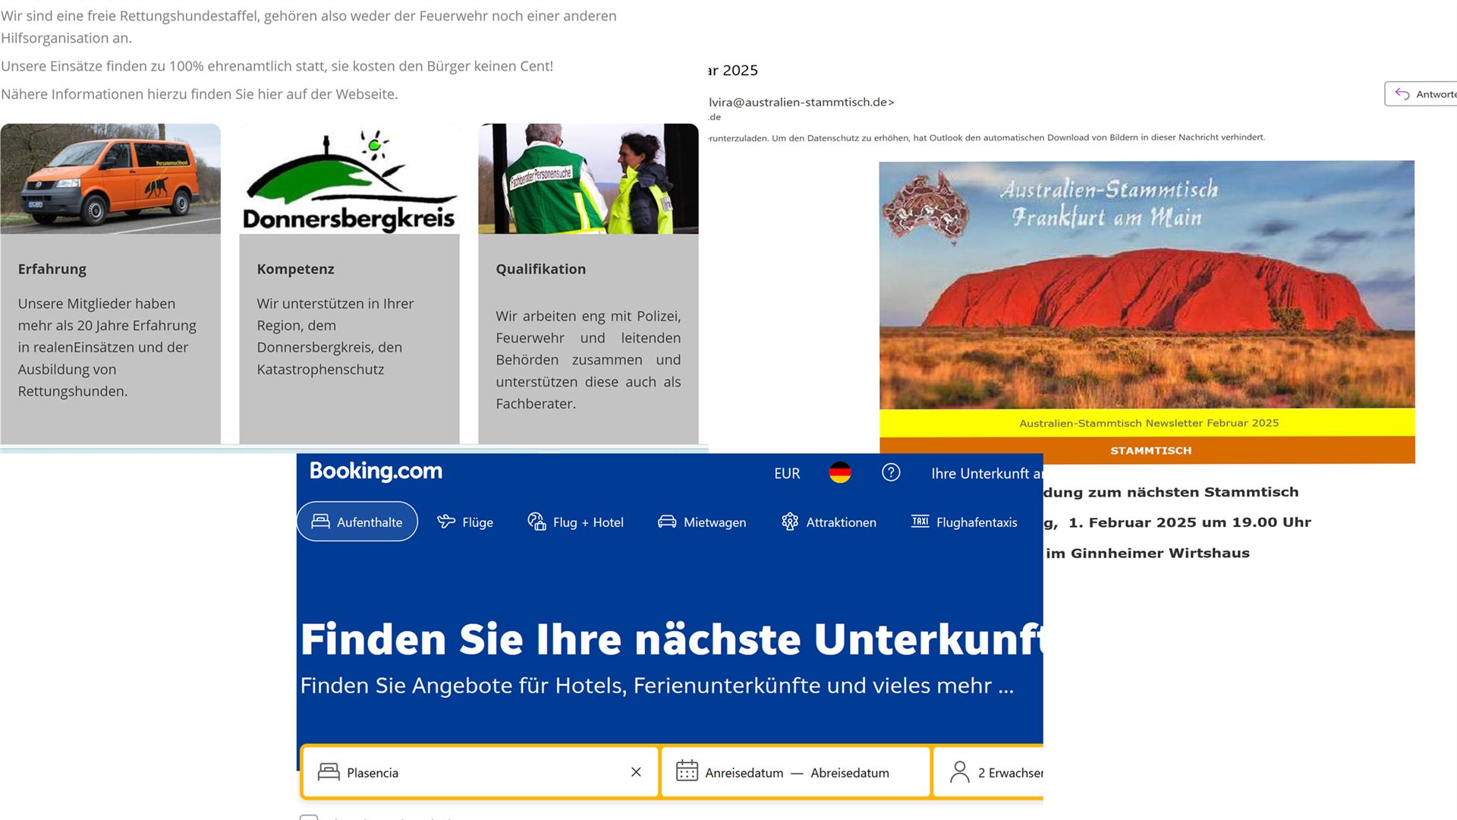Click the taxi icon beside Flughafentaxis

pyautogui.click(x=920, y=521)
